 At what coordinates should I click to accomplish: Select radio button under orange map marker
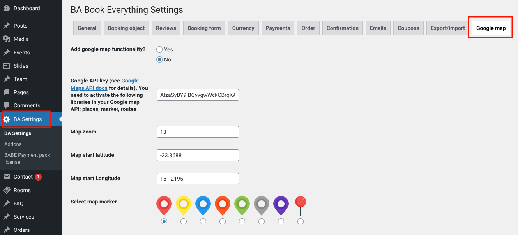click(x=223, y=221)
